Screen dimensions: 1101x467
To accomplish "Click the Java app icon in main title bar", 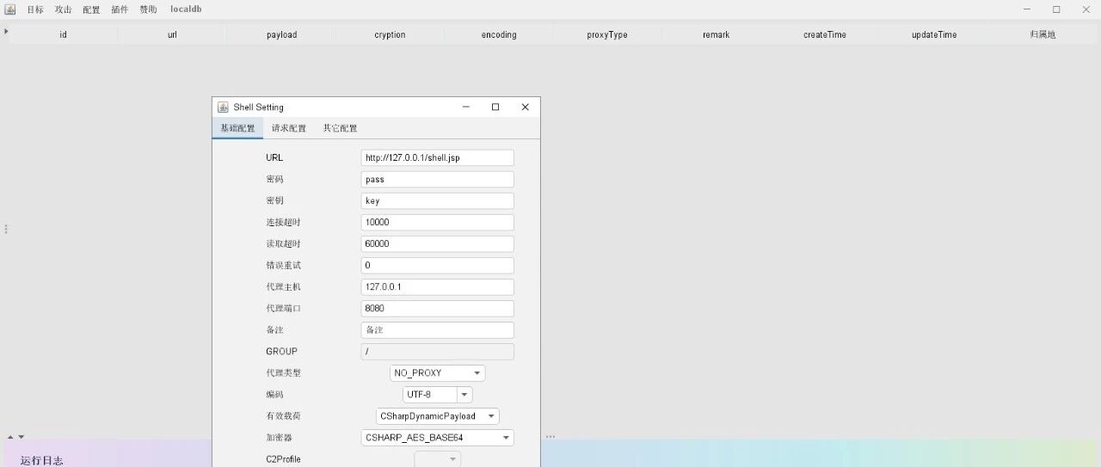I will pos(10,9).
